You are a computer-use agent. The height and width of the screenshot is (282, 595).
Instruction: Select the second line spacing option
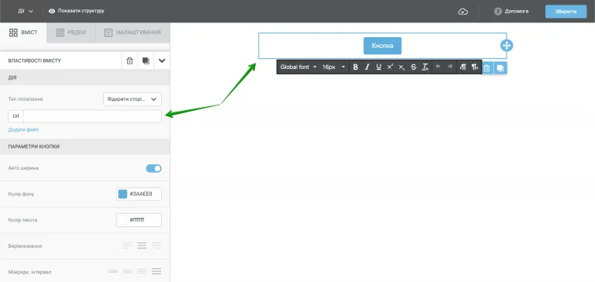pos(128,271)
